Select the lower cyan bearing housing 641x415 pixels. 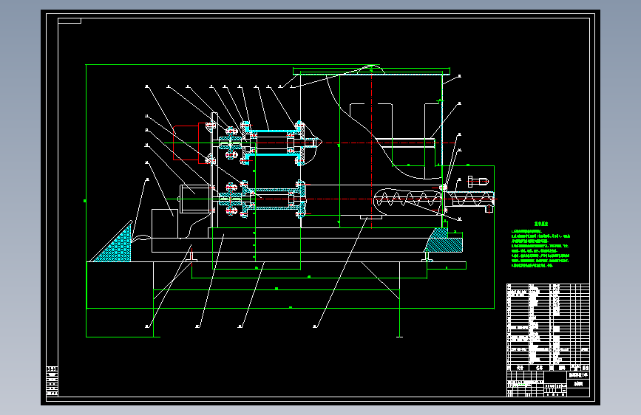(x=273, y=199)
